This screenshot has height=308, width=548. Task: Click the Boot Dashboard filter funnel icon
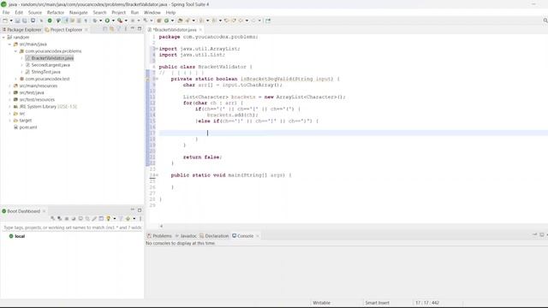pos(121,218)
